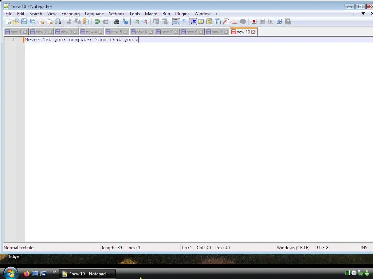Image resolution: width=373 pixels, height=279 pixels.
Task: Open the Language menu
Action: pyautogui.click(x=94, y=14)
